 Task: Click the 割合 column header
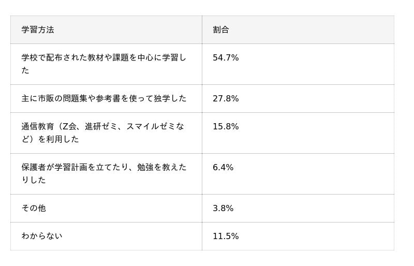pyautogui.click(x=221, y=29)
